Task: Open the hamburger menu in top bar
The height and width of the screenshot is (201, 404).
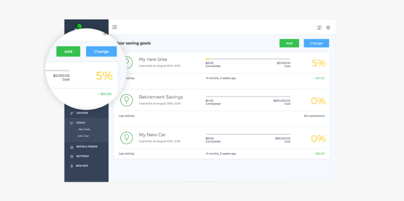Action: 115,27
